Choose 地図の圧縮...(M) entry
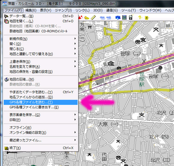The height and width of the screenshot is (166, 174). (40, 80)
